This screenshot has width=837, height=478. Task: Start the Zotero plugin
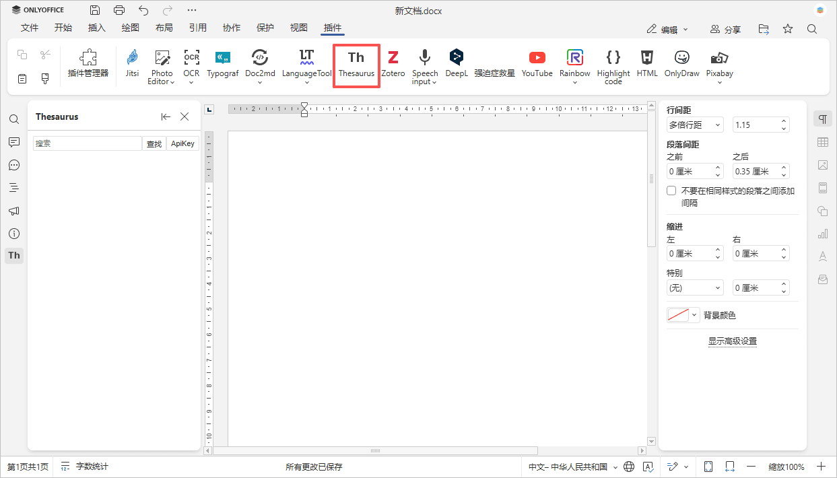(x=393, y=66)
